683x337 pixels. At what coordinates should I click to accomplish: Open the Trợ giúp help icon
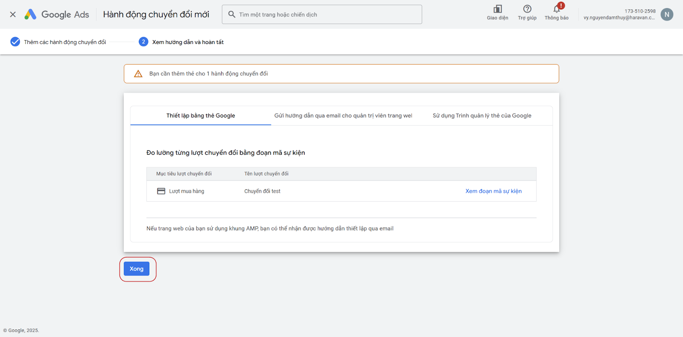[x=527, y=10]
